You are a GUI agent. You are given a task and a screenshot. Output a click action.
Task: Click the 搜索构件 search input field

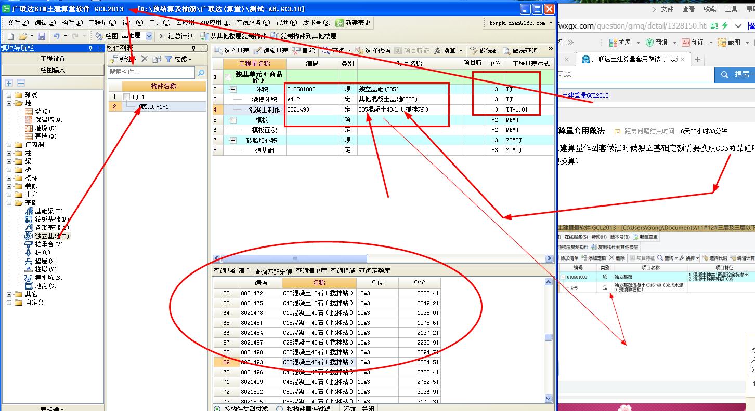(x=151, y=72)
